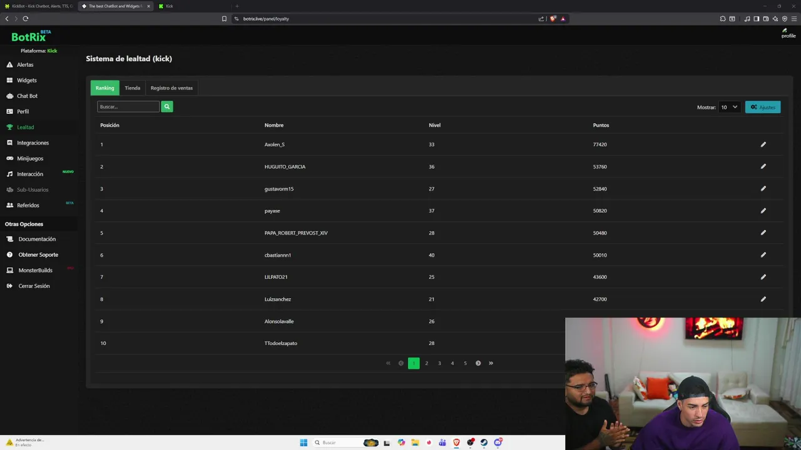Click the Posición column header
Screen dimensions: 801x450
tap(110, 125)
